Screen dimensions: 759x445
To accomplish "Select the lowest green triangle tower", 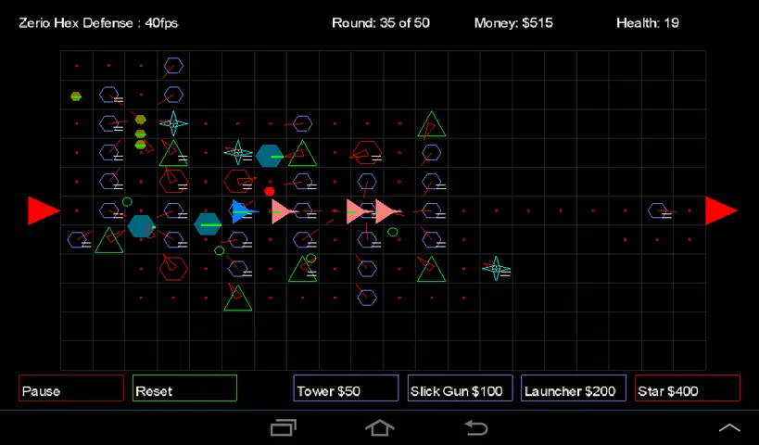I will pyautogui.click(x=238, y=298).
